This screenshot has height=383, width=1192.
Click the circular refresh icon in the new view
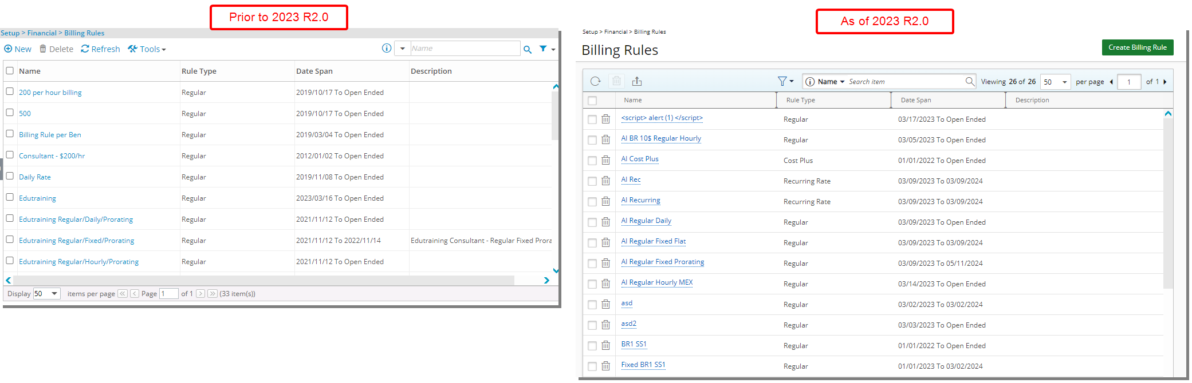tap(596, 81)
